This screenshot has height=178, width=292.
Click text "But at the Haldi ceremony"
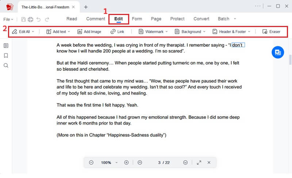82,63
